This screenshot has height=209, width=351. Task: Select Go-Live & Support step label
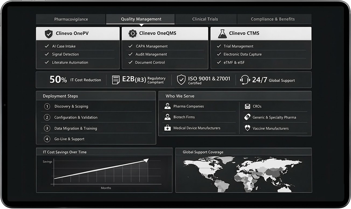pos(69,139)
